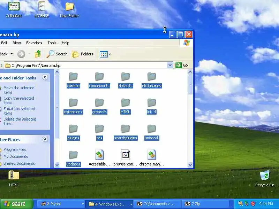Click Move the selected items link

19,90
